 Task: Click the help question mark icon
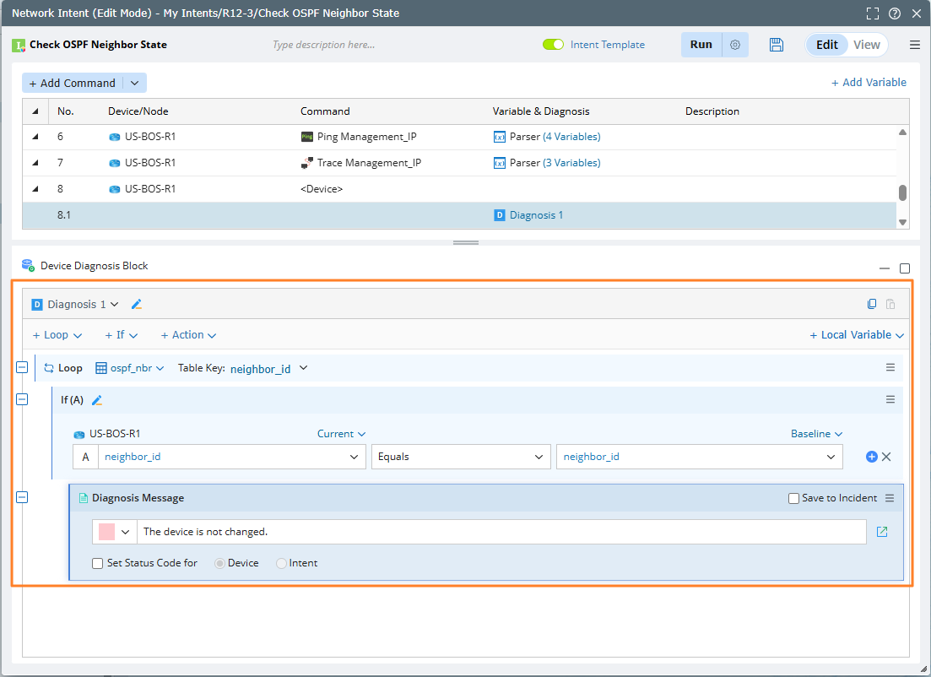coord(894,14)
